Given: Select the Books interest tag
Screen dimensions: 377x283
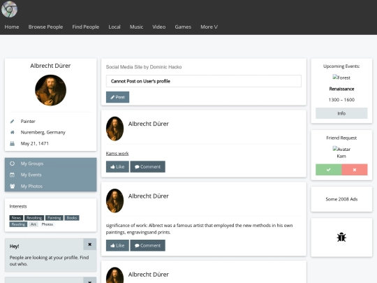Looking at the screenshot, I should click(72, 218).
